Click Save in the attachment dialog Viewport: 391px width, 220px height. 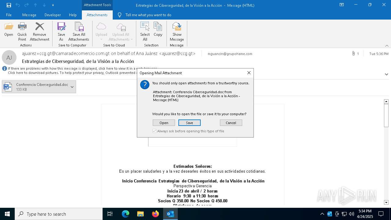click(x=189, y=123)
